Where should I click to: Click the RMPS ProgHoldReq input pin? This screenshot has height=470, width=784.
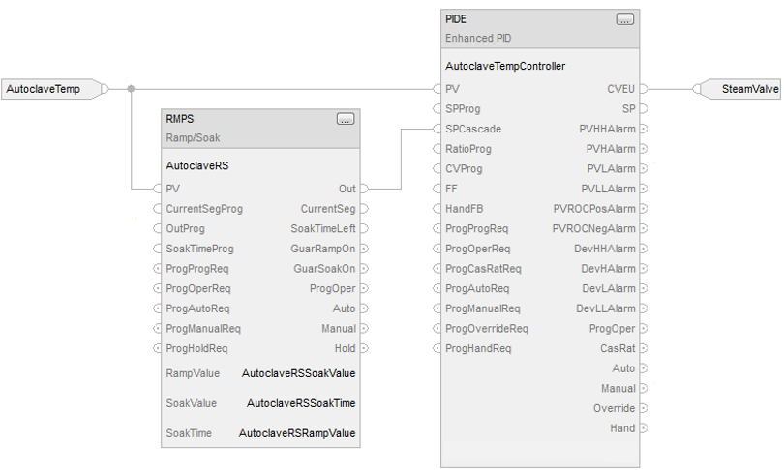(158, 348)
